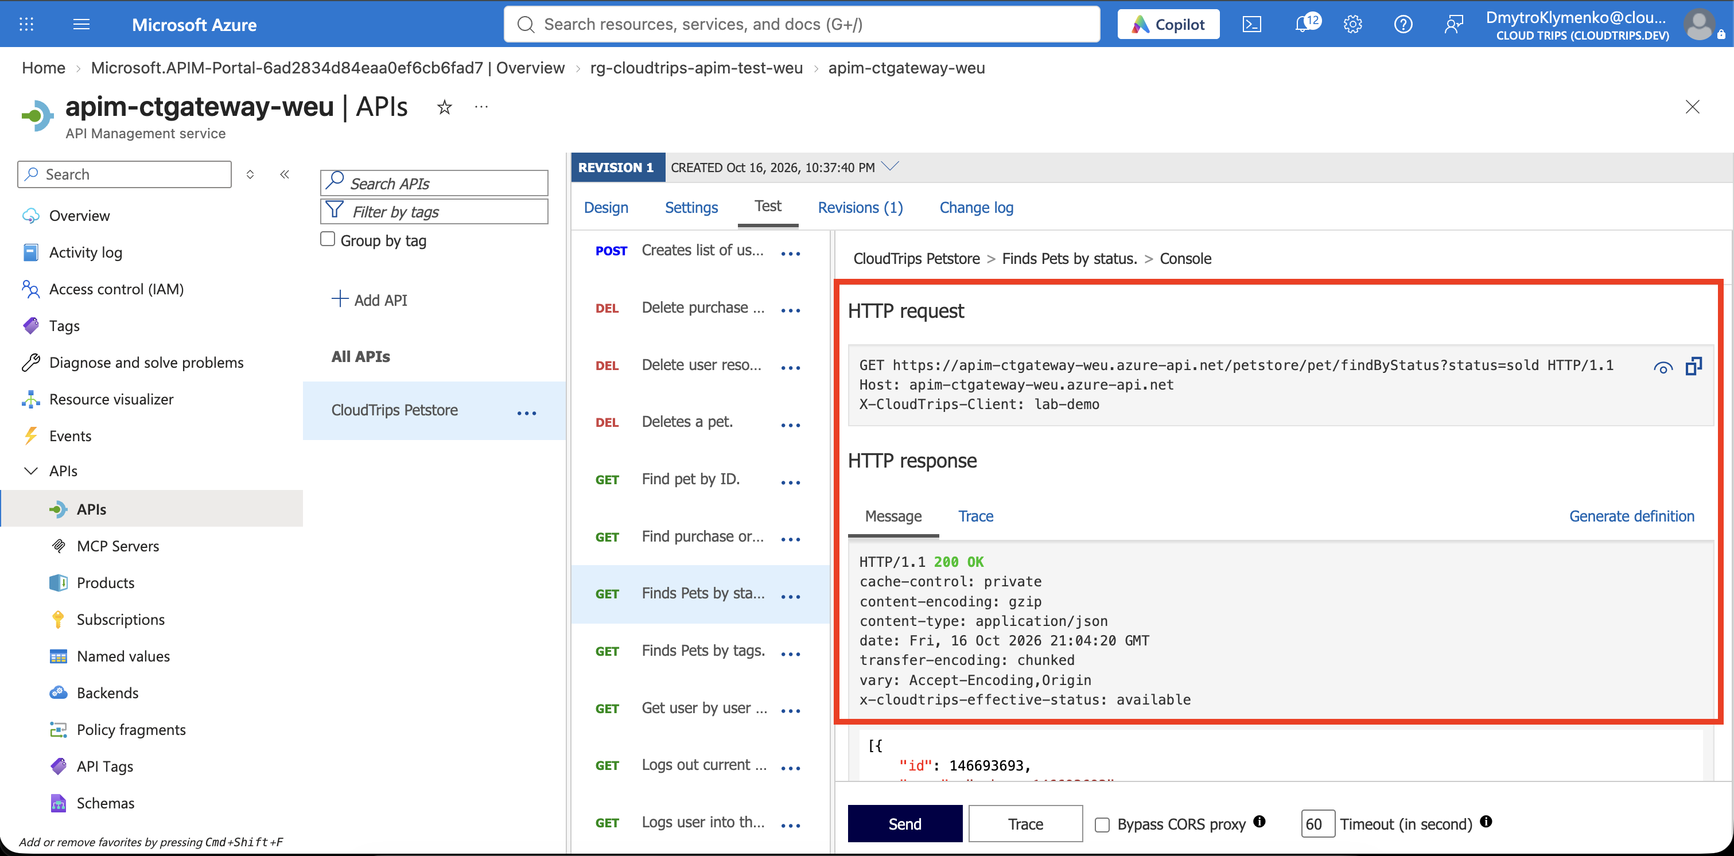Open the portal settings gear icon
This screenshot has height=856, width=1734.
pos(1352,24)
